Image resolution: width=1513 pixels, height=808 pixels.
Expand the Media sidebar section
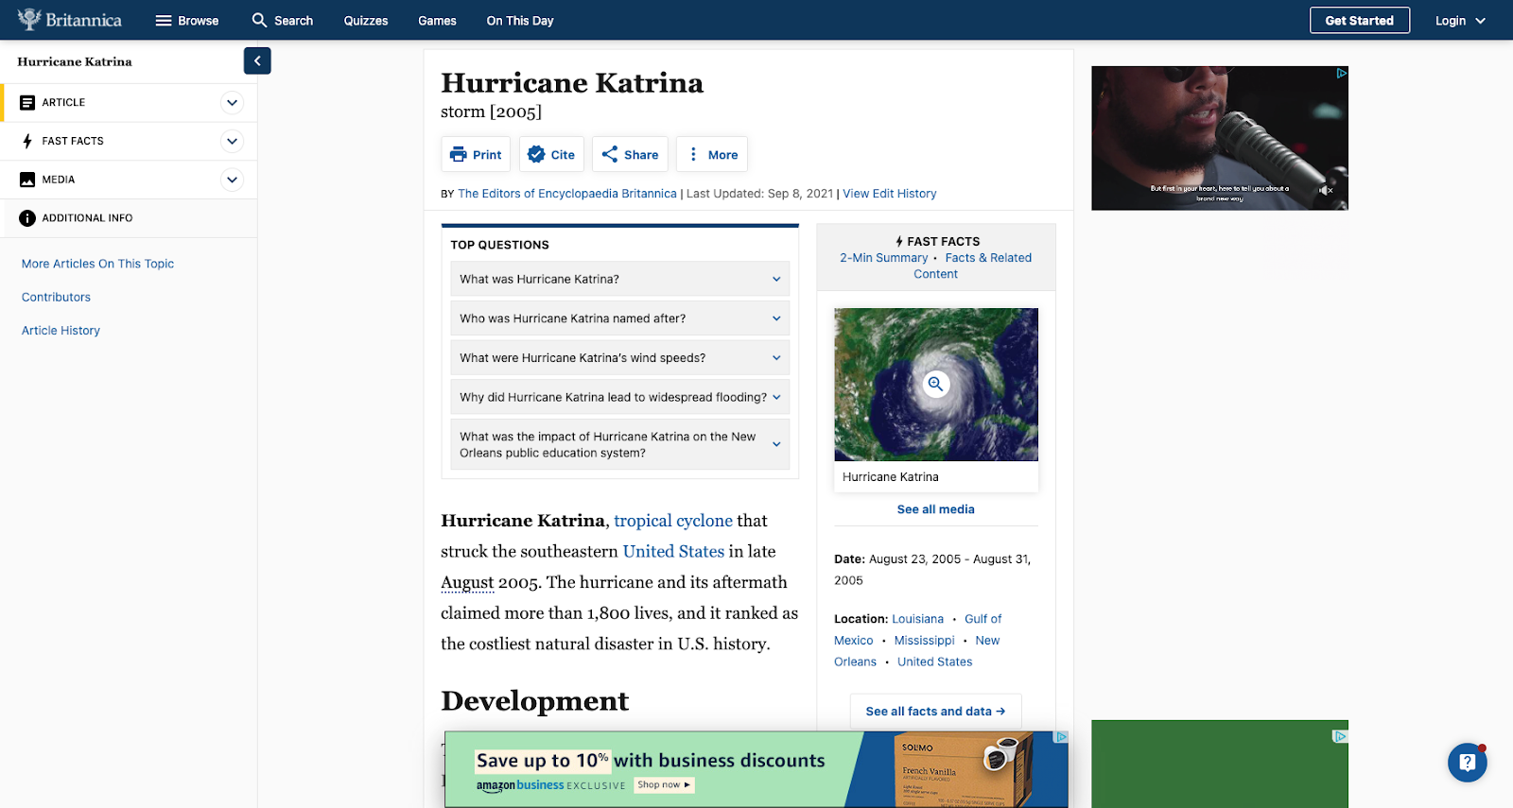(x=232, y=180)
